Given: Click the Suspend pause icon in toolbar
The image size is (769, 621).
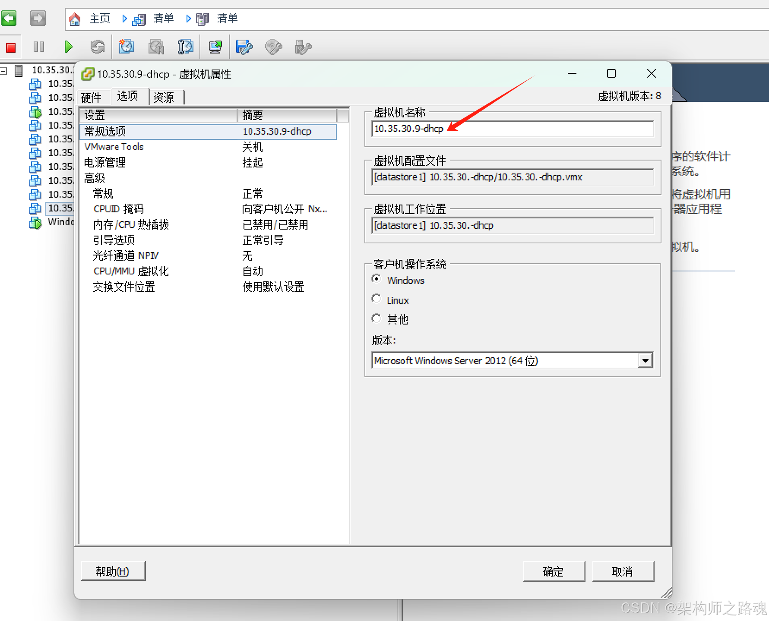Looking at the screenshot, I should [39, 47].
